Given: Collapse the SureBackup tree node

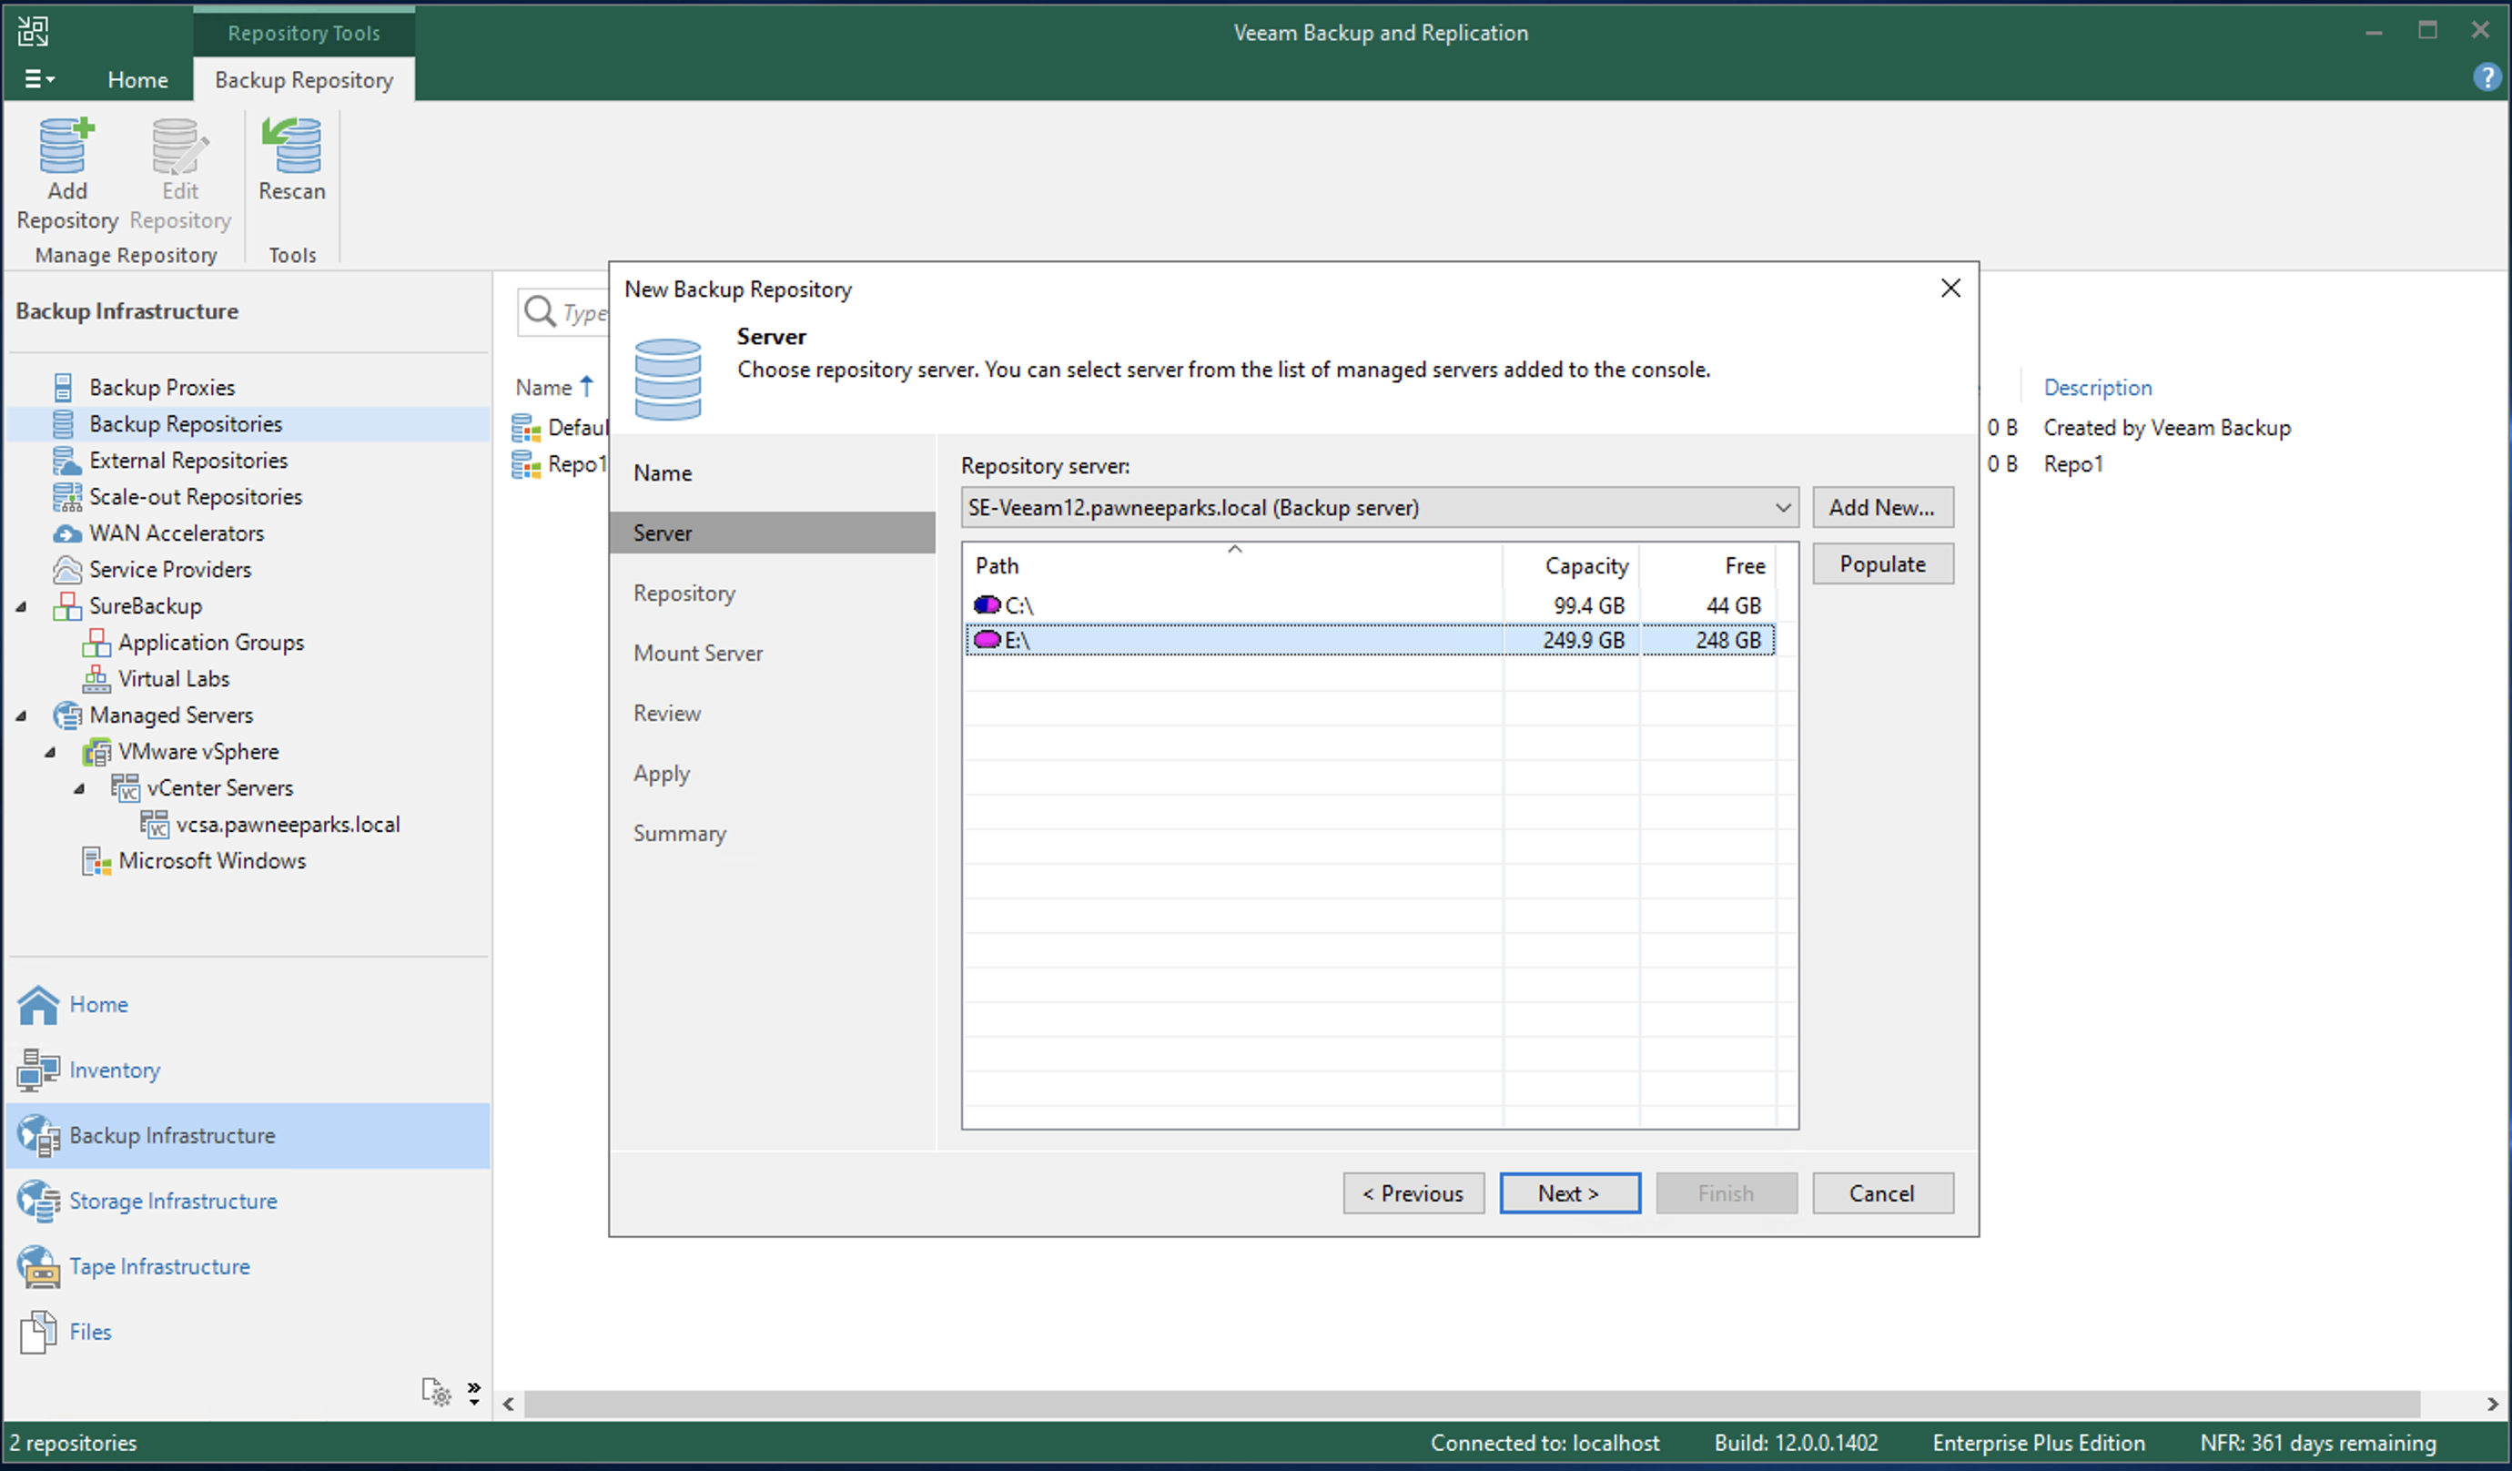Looking at the screenshot, I should pyautogui.click(x=21, y=606).
